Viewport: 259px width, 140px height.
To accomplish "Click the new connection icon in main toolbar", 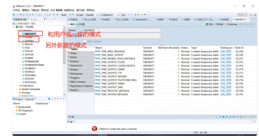I will 14,15.
